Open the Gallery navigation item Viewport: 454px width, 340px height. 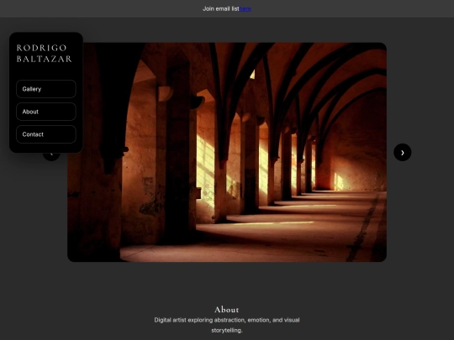point(46,89)
